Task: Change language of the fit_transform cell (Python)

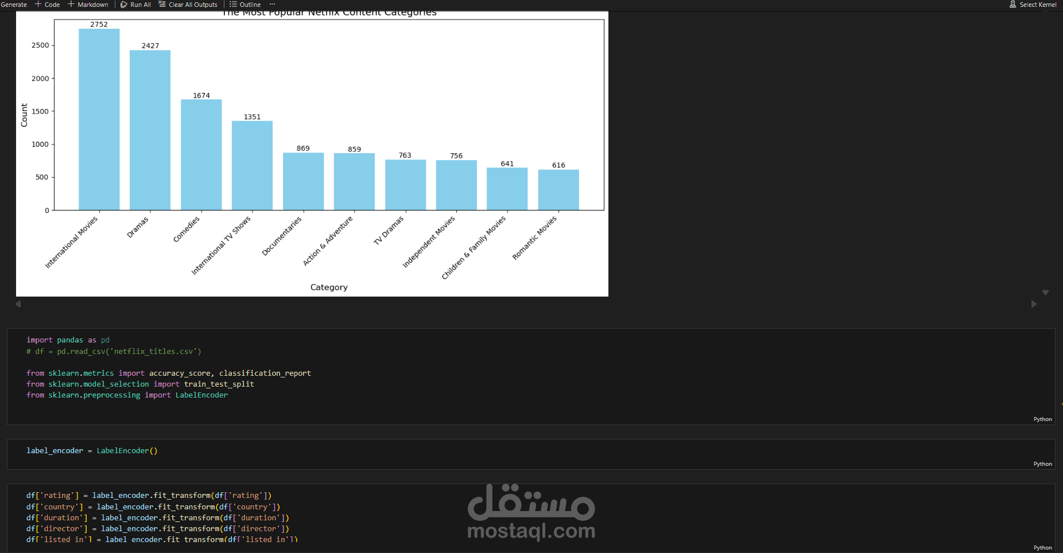Action: tap(1042, 548)
